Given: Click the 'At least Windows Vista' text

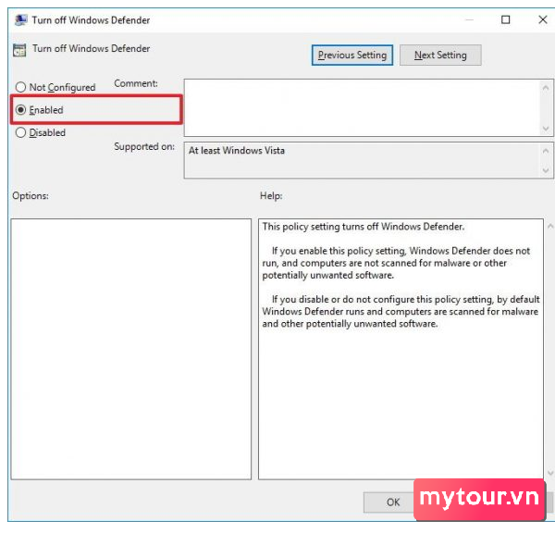Looking at the screenshot, I should 237,151.
